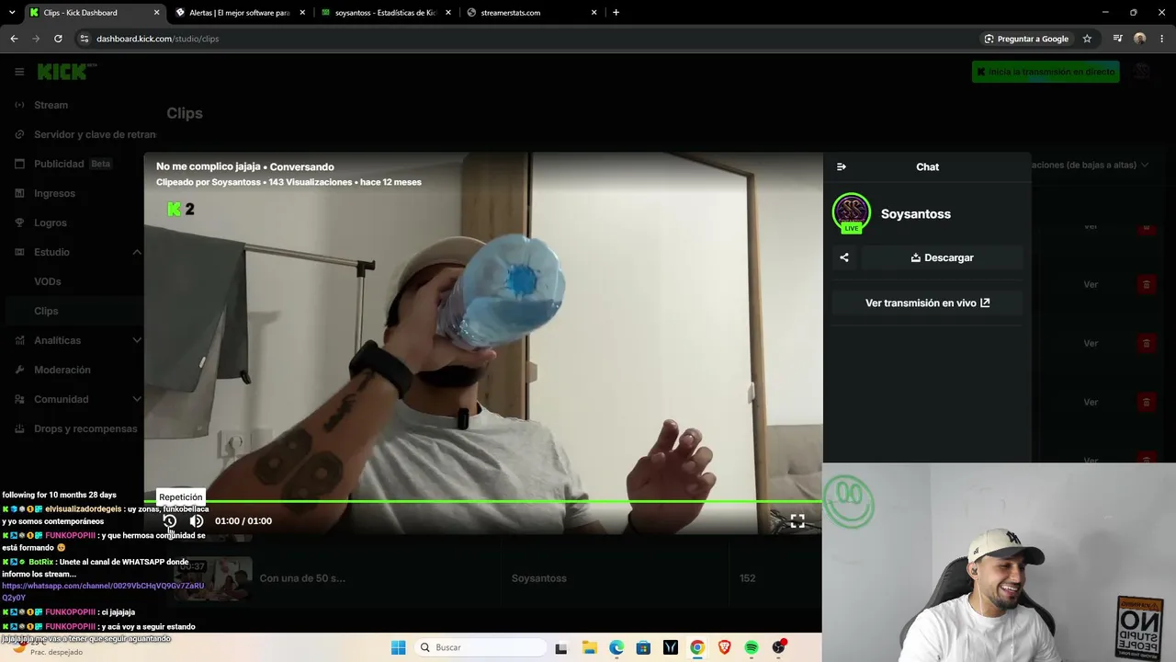Close the Clips - Kick Dashboard tab
This screenshot has width=1176, height=662.
156,13
